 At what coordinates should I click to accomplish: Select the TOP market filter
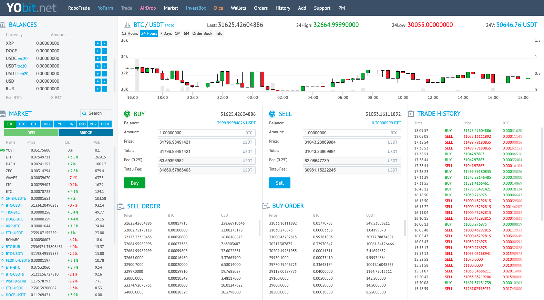(10, 124)
